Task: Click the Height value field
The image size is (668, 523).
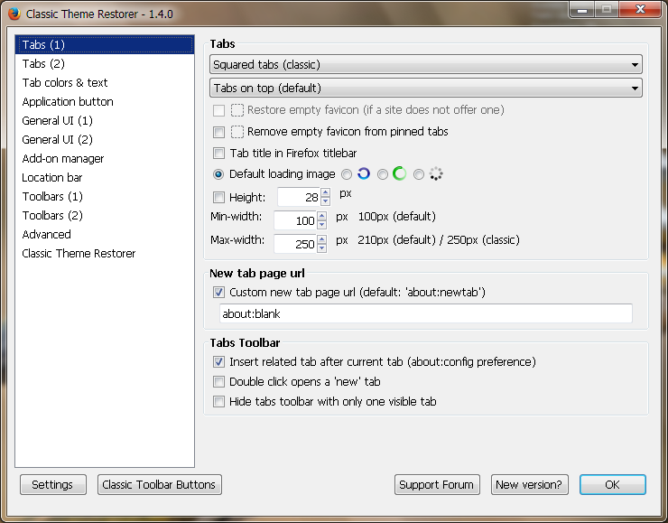Action: [299, 197]
